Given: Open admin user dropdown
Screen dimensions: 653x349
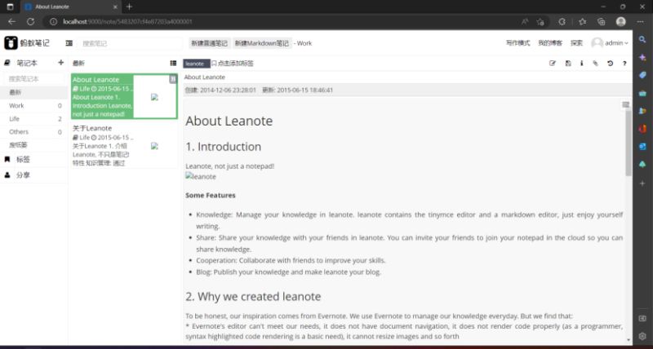Looking at the screenshot, I should click(x=610, y=43).
